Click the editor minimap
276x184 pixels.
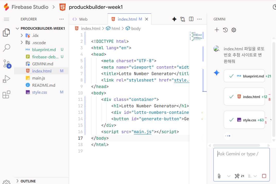[x=197, y=37]
